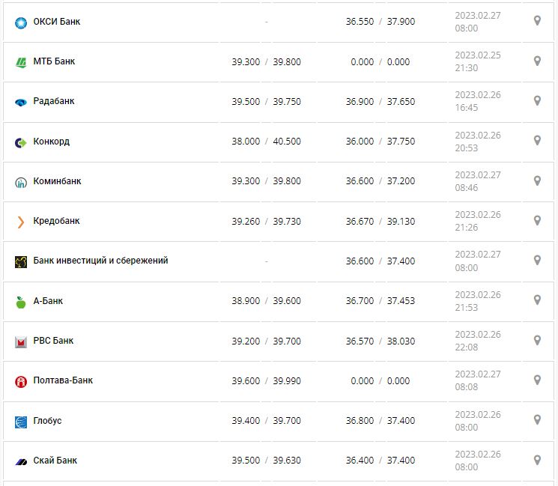This screenshot has width=558, height=486.
Task: Click the map pin for ОКСИ Банк
Action: pos(537,21)
